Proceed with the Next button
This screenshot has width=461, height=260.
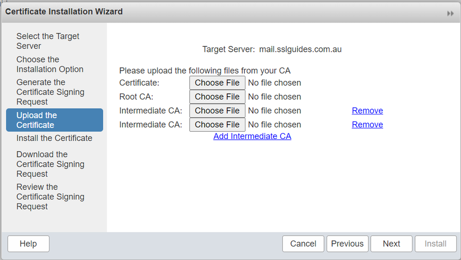[391, 244]
